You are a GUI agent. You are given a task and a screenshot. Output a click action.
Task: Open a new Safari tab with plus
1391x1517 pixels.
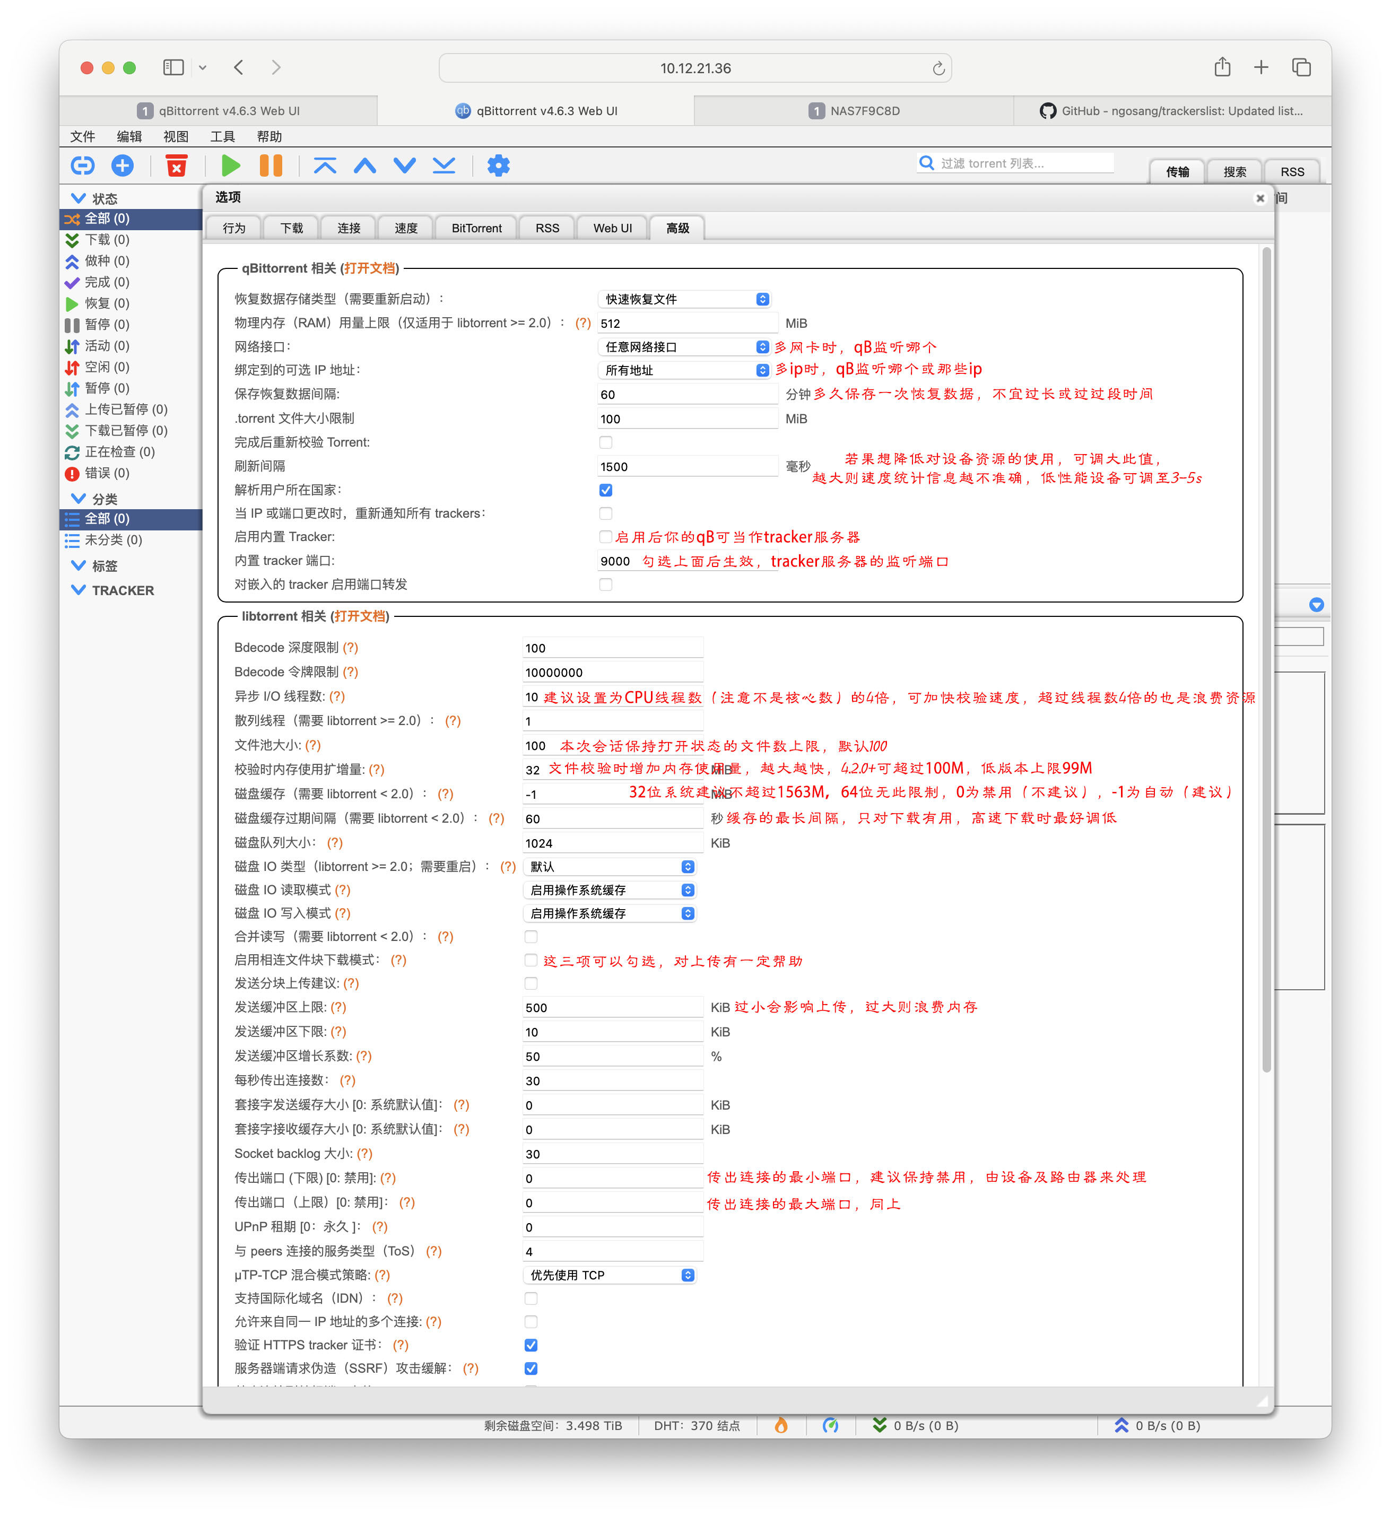pos(1262,68)
